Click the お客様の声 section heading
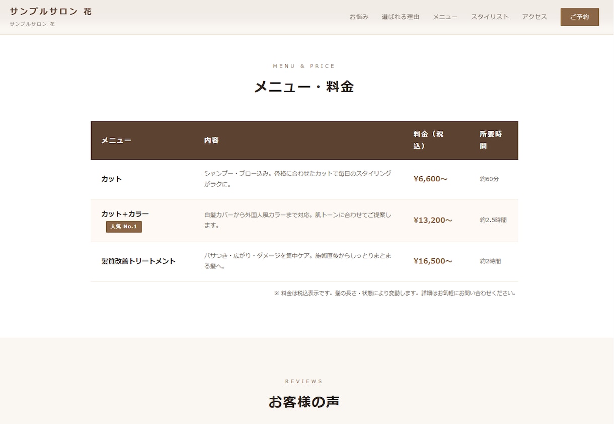Screen dimensions: 614x424 coord(304,402)
